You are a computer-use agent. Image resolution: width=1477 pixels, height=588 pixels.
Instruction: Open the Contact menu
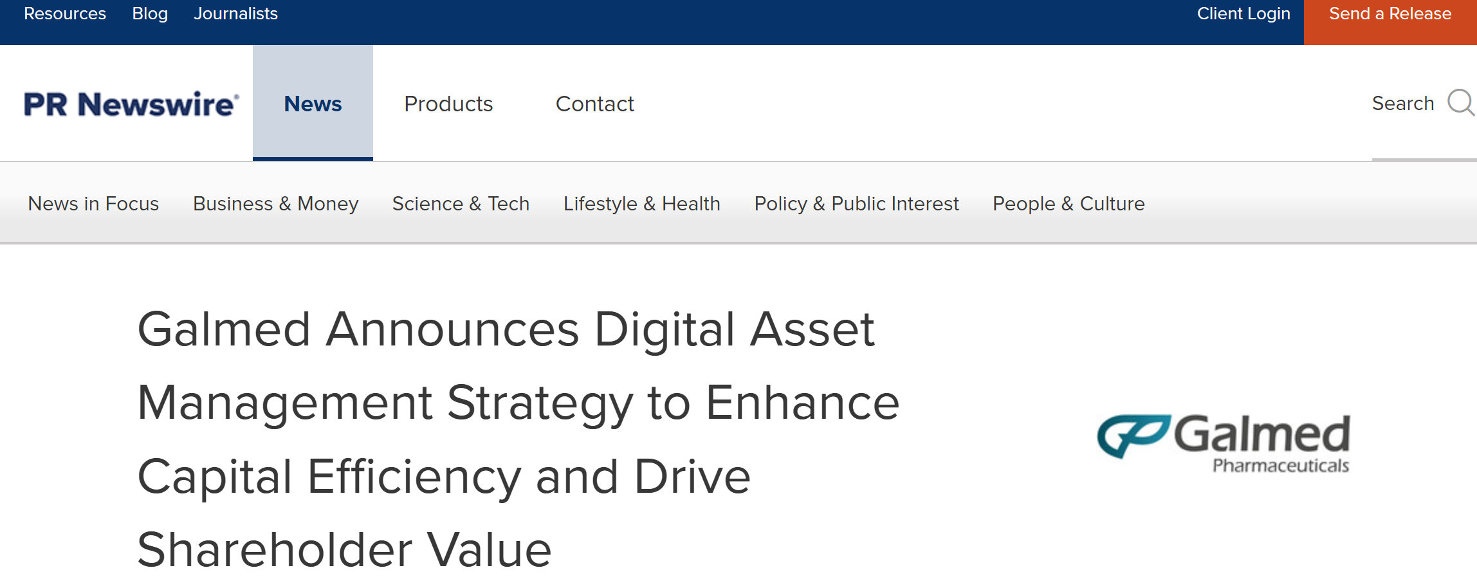pos(594,104)
